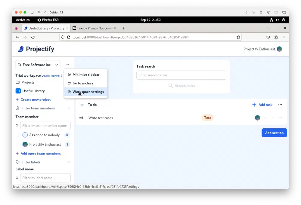Focus the label name filter field
Image resolution: width=301 pixels, height=205 pixels.
pyautogui.click(x=45, y=178)
